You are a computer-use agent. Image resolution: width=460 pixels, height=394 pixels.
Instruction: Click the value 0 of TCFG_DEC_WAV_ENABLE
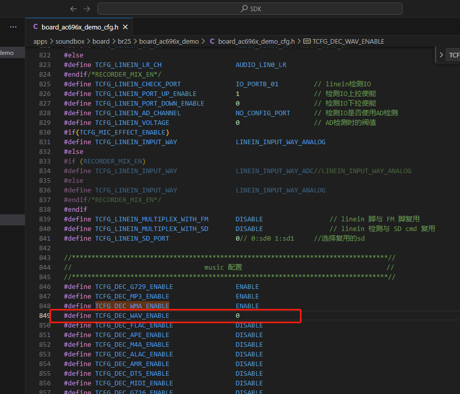click(238, 316)
